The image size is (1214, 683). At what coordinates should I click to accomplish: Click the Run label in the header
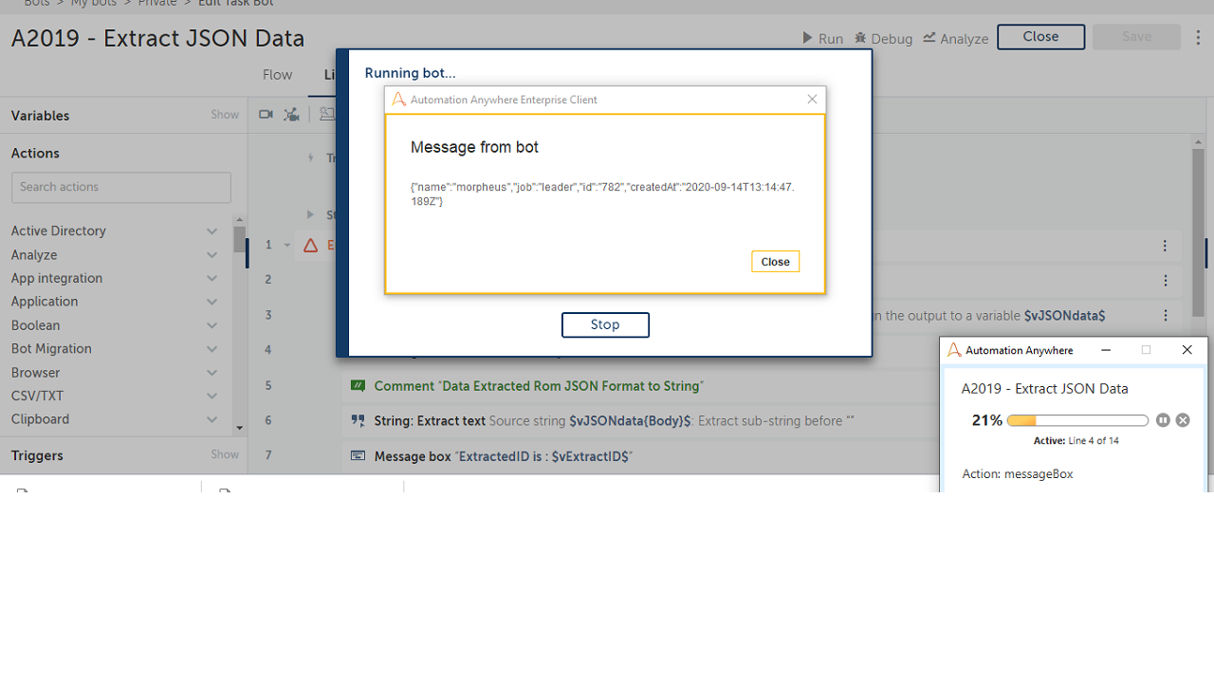point(831,39)
